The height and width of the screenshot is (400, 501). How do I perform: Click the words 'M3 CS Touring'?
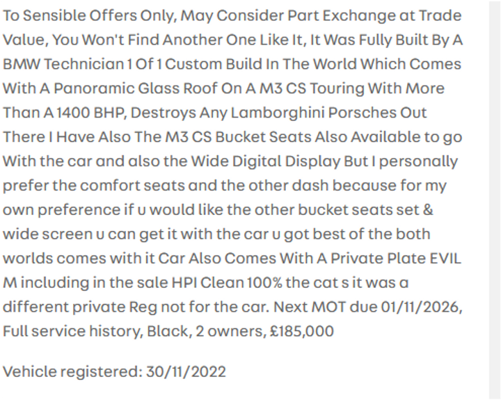[x=312, y=88]
